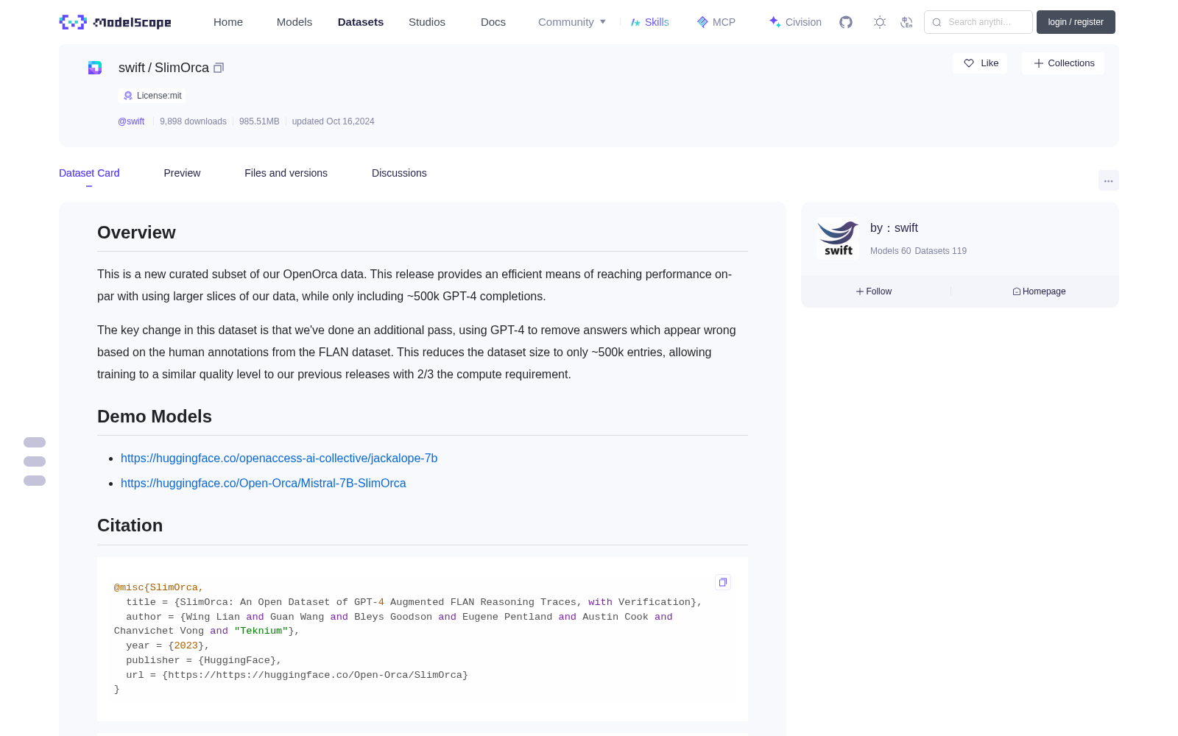The width and height of the screenshot is (1178, 736).
Task: Open the Models navigation item
Action: [x=294, y=22]
